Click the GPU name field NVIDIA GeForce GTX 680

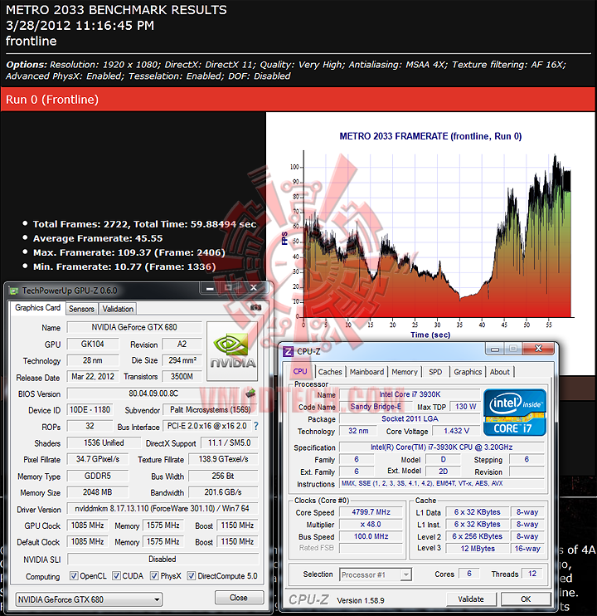[x=134, y=327]
